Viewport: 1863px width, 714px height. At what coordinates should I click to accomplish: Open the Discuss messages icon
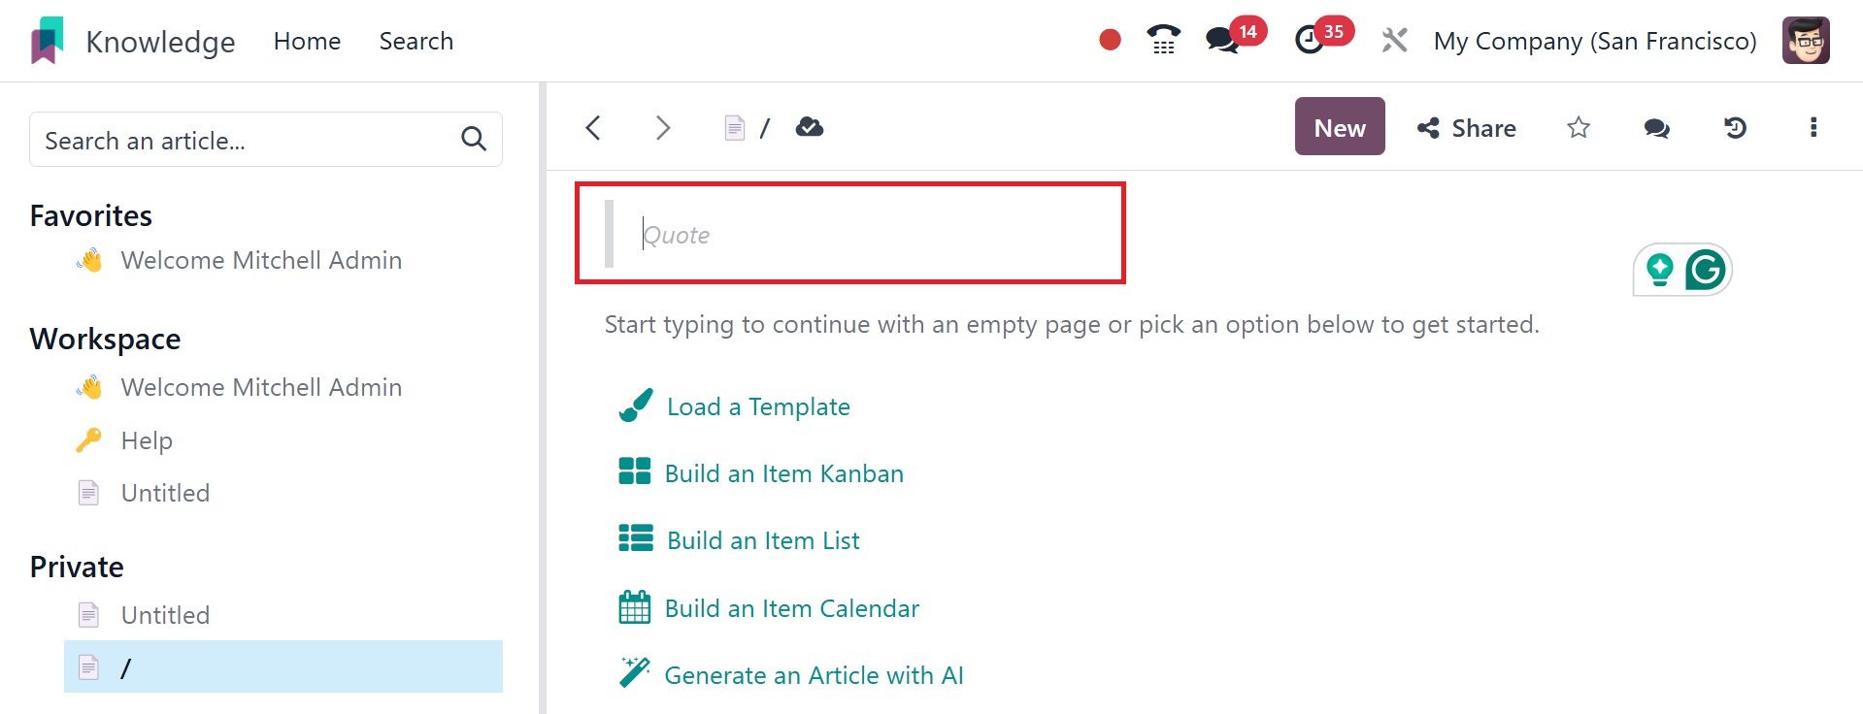pos(1222,41)
